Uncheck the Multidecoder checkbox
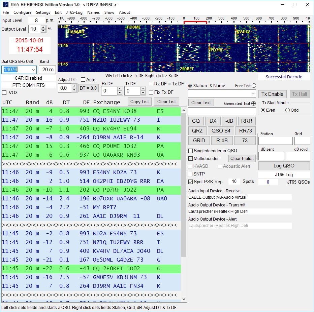This screenshot has width=314, height=312. pos(191,158)
